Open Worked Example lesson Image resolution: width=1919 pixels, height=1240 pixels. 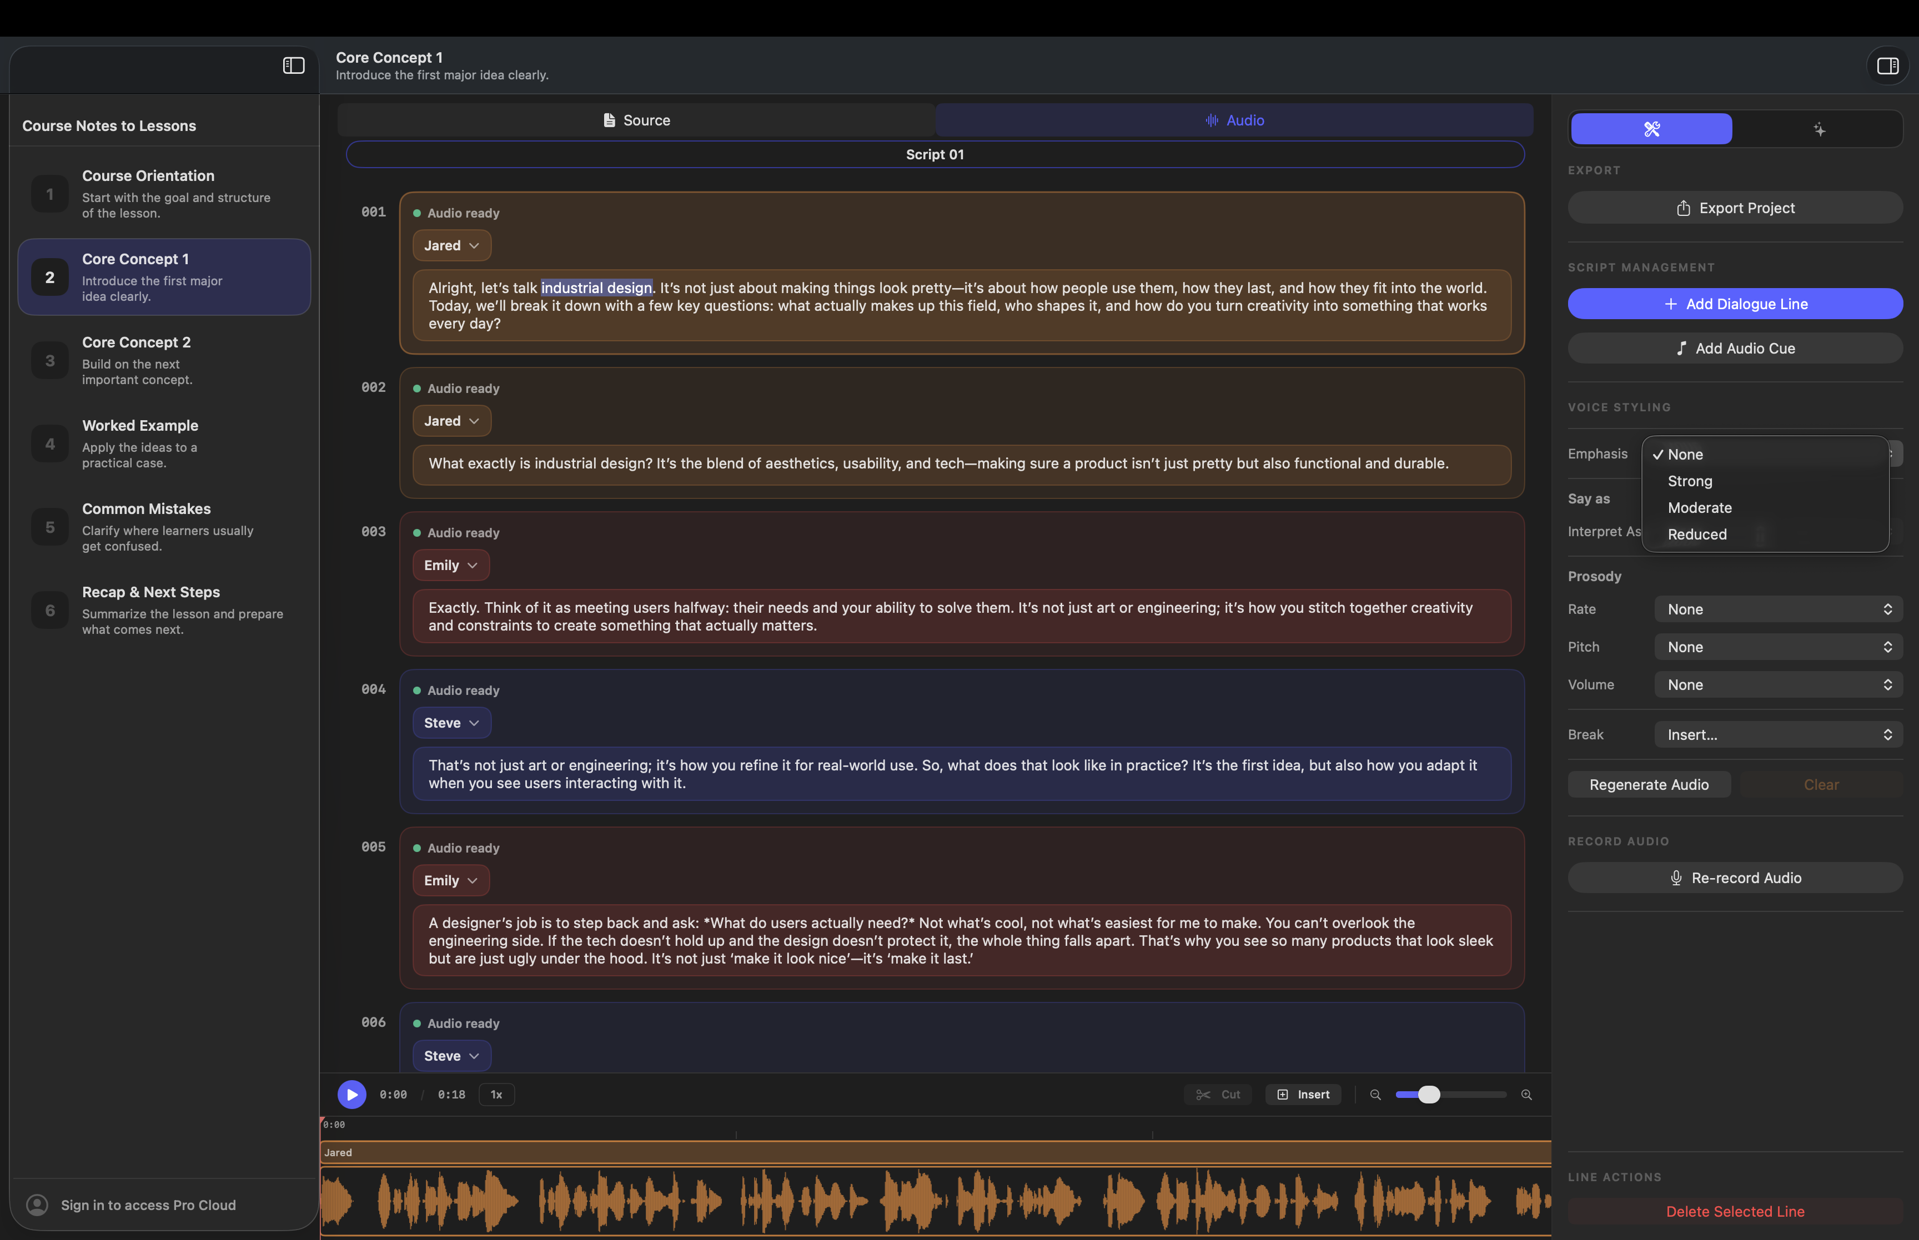coord(164,443)
